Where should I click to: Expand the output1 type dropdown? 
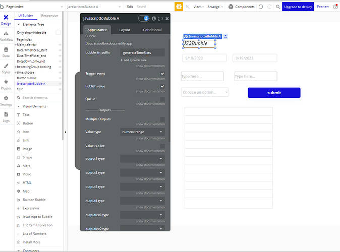point(142,159)
